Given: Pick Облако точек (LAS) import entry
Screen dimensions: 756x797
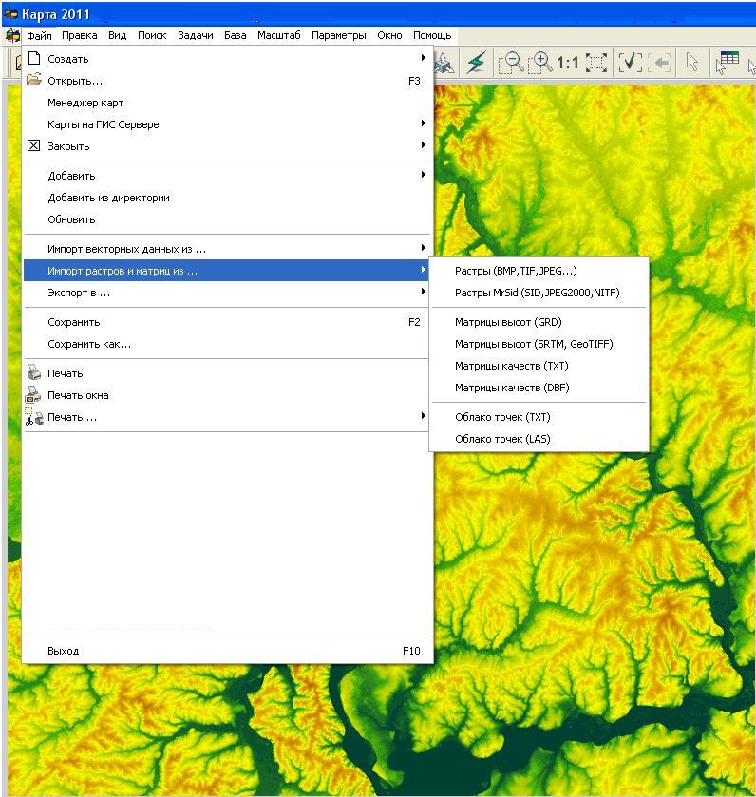Looking at the screenshot, I should pyautogui.click(x=502, y=439).
